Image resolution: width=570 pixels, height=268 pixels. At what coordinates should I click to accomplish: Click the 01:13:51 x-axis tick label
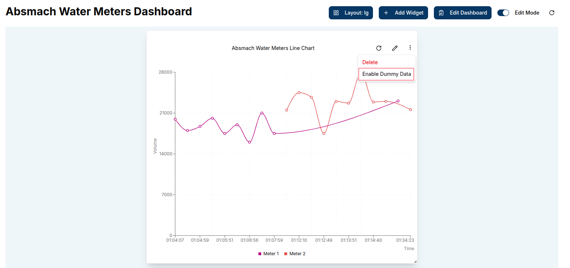pos(349,240)
